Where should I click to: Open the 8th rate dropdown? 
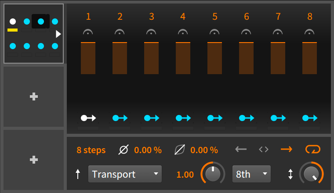pyautogui.click(x=251, y=174)
